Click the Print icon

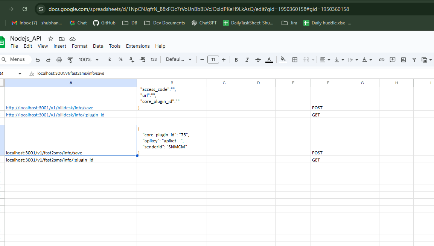(x=59, y=60)
